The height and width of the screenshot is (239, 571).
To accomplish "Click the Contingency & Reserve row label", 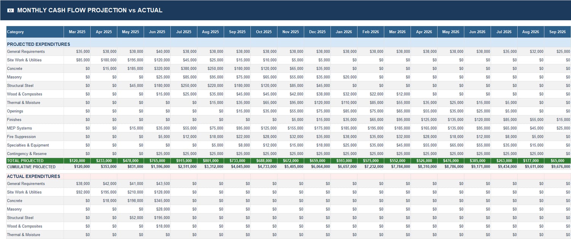I will [27, 154].
